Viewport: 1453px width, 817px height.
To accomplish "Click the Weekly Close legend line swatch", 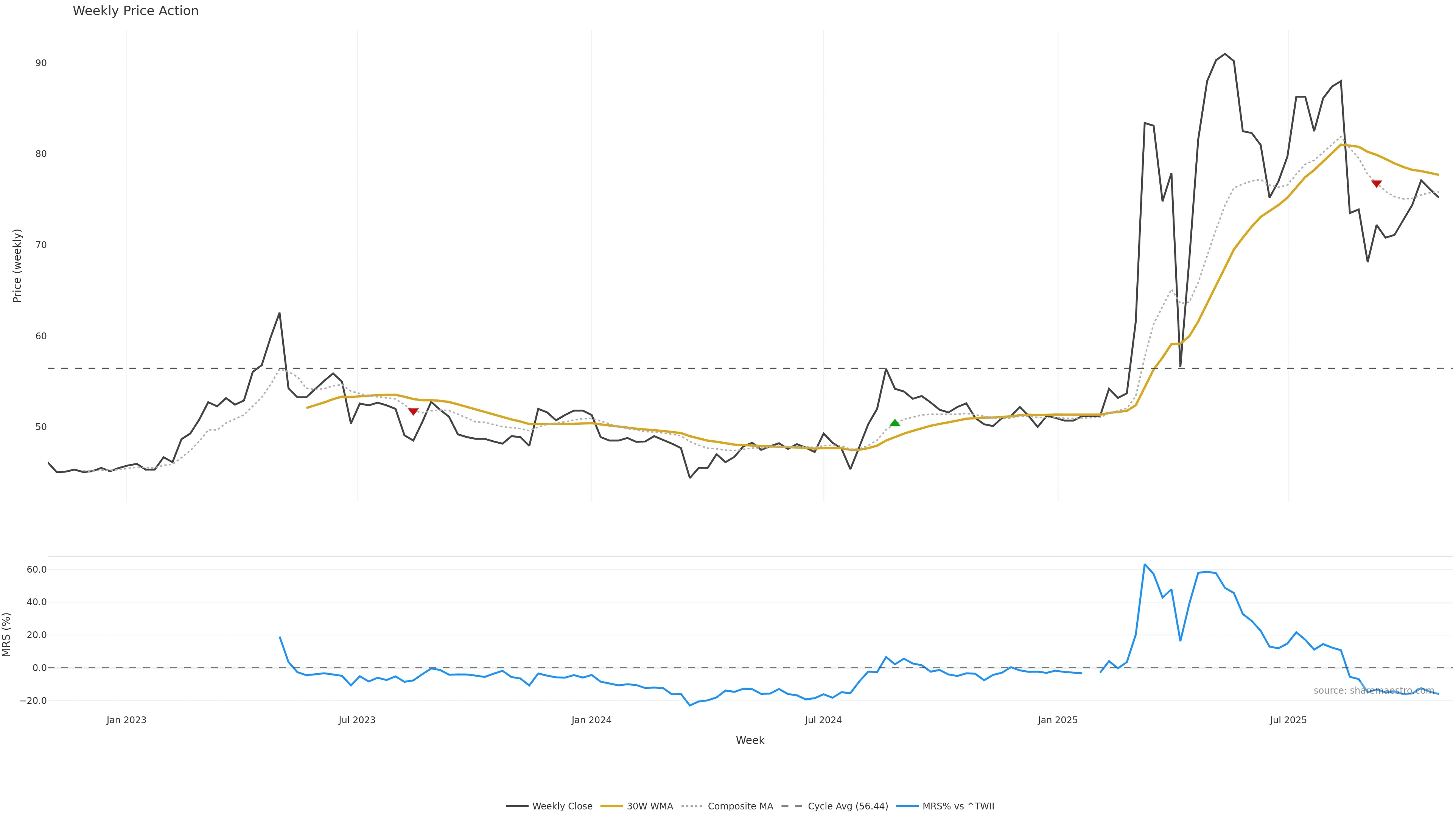I will click(516, 806).
